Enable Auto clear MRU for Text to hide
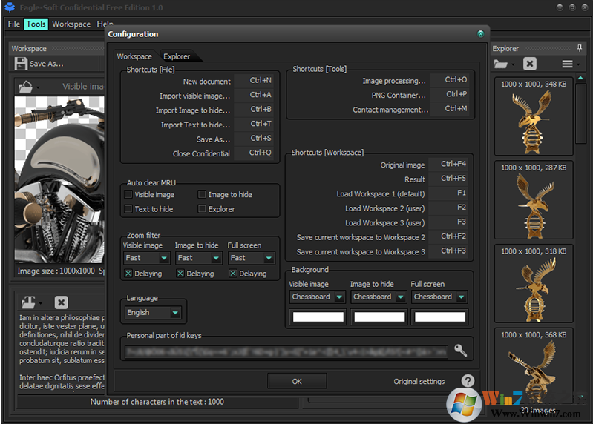This screenshot has width=593, height=424. (128, 209)
